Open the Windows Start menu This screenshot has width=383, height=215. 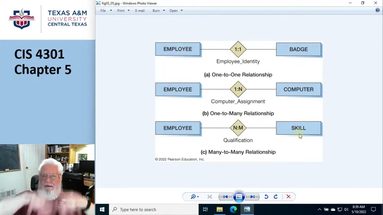pyautogui.click(x=102, y=209)
